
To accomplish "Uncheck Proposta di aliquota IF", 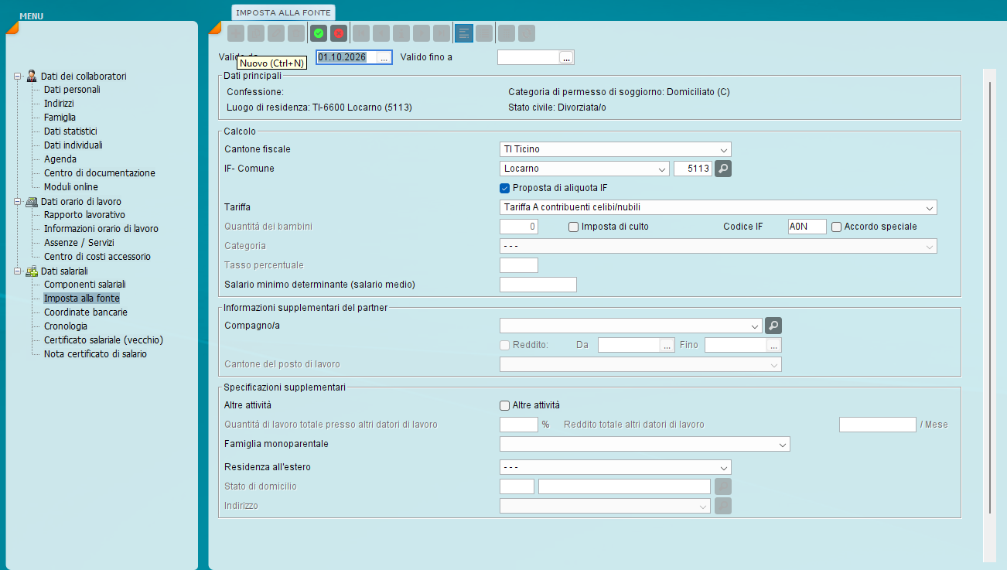I will click(x=505, y=188).
